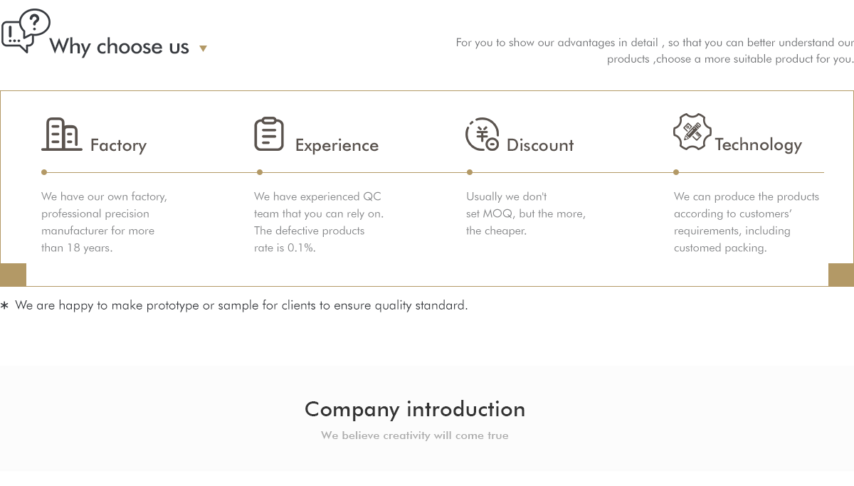Click the Technology gear pencil icon

point(692,132)
